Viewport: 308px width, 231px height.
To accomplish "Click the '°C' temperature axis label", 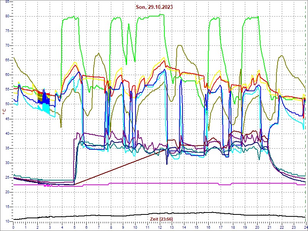I will 4,112.
